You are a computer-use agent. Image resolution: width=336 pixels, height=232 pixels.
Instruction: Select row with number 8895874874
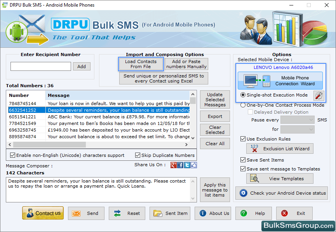(99, 137)
